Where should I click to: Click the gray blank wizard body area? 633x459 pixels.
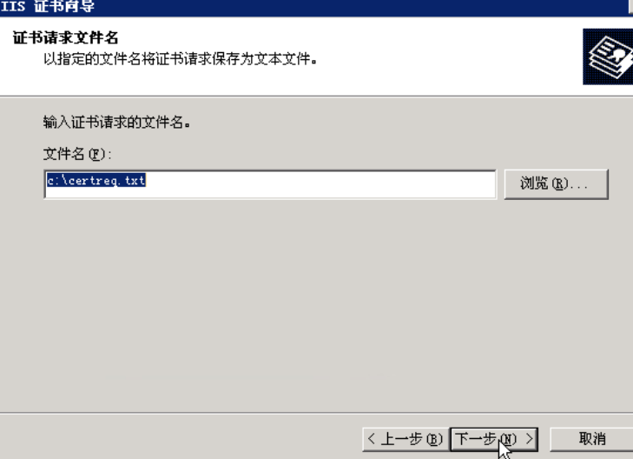pyautogui.click(x=316, y=303)
